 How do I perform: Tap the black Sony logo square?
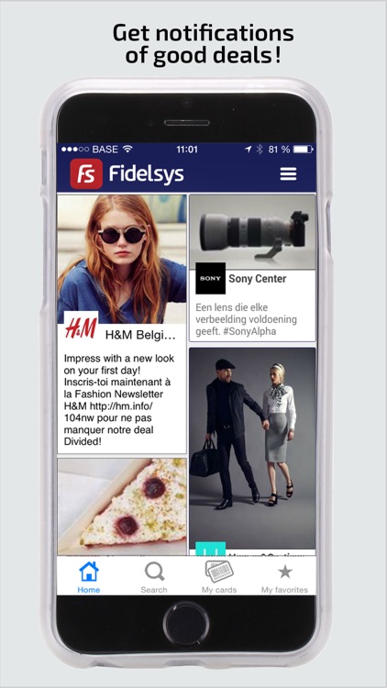(211, 278)
